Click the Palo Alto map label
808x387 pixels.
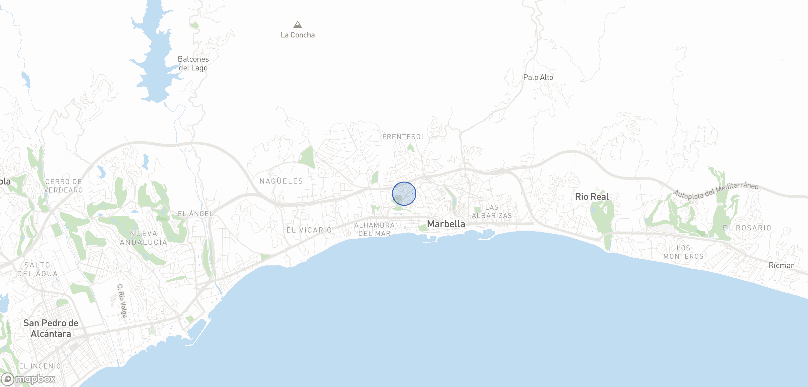tap(538, 77)
